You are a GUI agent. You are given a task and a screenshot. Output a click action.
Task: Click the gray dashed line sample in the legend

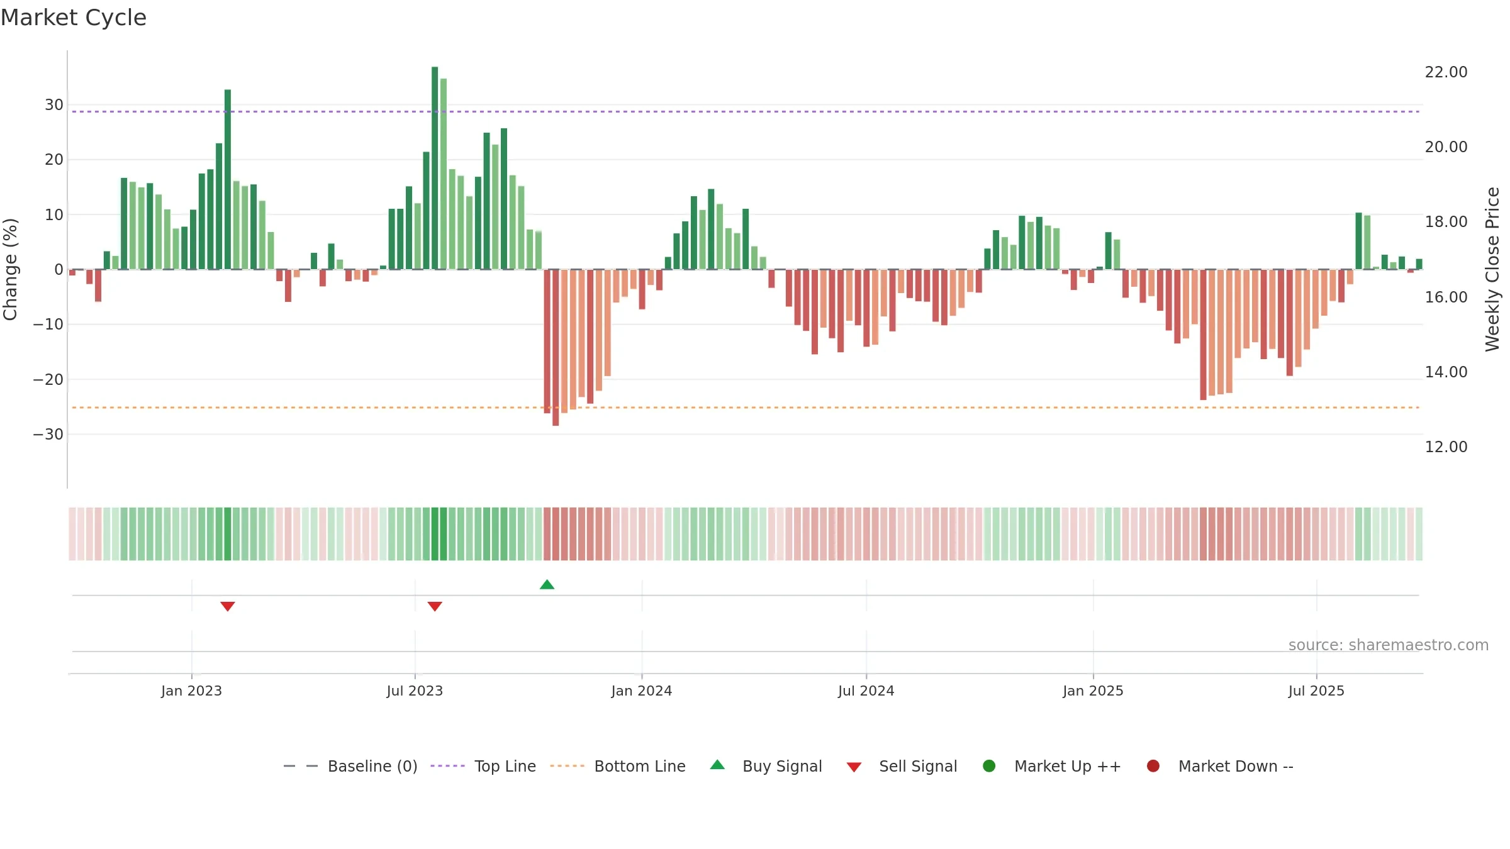click(301, 766)
